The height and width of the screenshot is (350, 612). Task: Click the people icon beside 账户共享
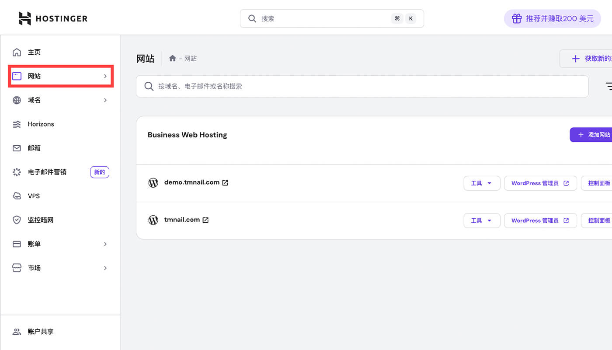coord(17,332)
